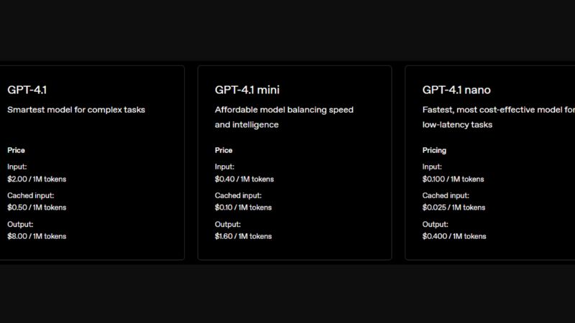Select the $0.025 / 1M tokens cached price
This screenshot has width=575, height=323.
coord(454,207)
